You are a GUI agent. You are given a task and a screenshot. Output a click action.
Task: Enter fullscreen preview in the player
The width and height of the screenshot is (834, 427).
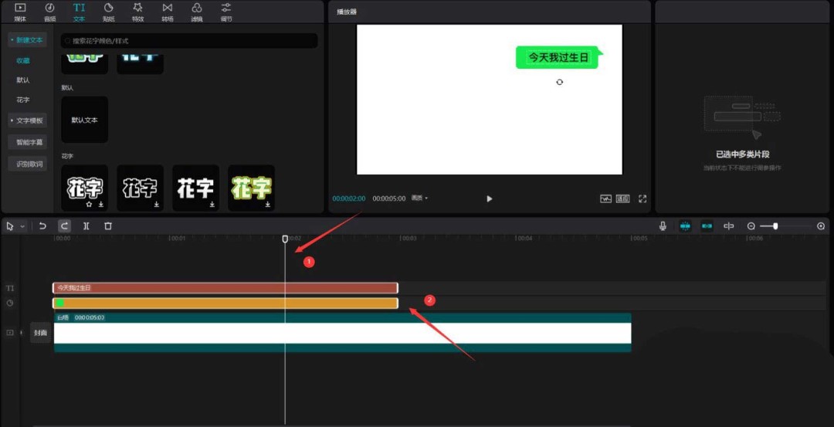(642, 198)
